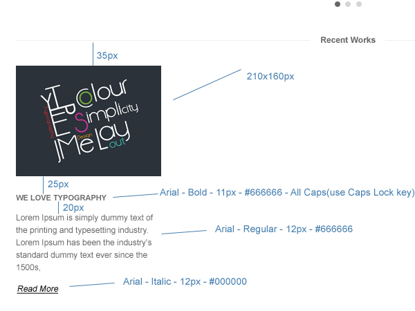
Task: Click the red vertical typography text
Action: 49,122
